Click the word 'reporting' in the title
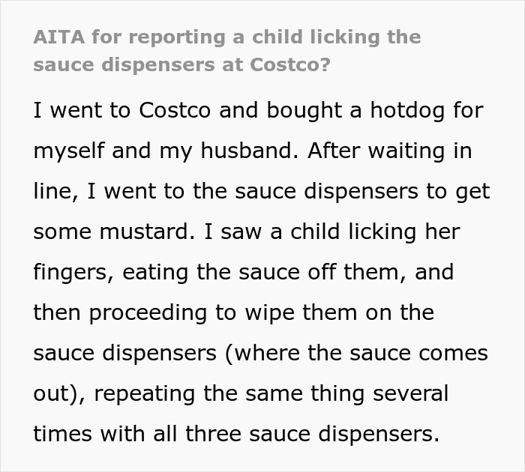 coord(177,37)
